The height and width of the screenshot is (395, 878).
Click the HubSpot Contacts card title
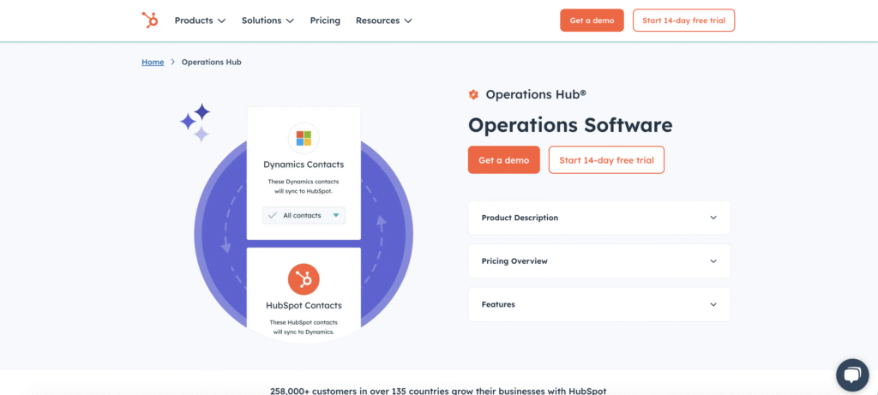tap(304, 306)
